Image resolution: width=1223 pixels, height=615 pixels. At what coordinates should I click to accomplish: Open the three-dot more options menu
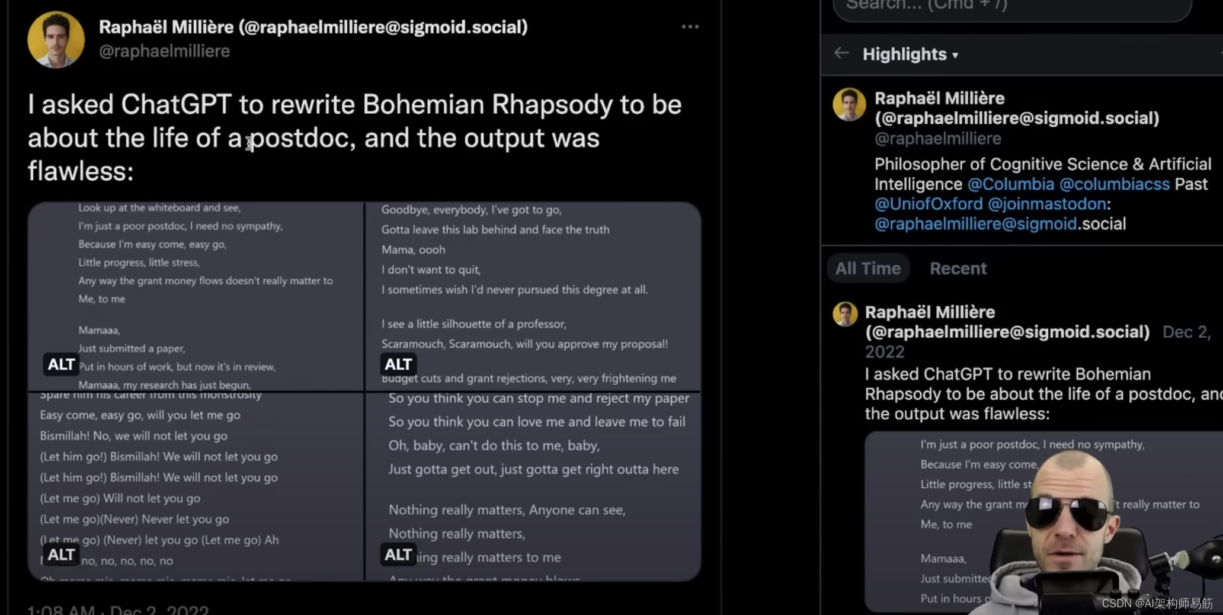tap(690, 27)
